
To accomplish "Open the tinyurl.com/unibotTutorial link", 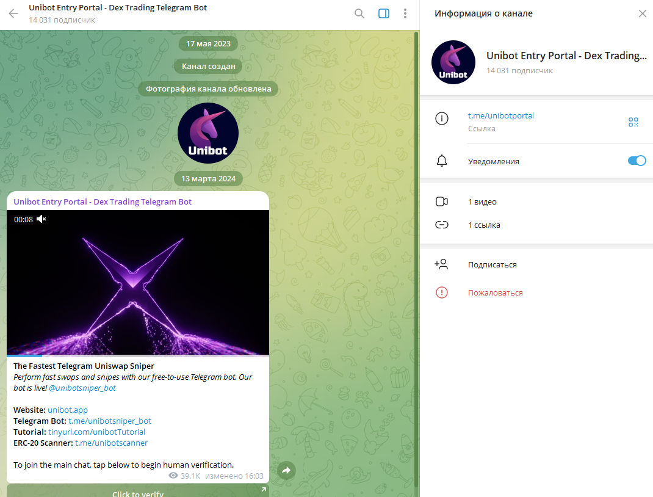I will tap(96, 432).
